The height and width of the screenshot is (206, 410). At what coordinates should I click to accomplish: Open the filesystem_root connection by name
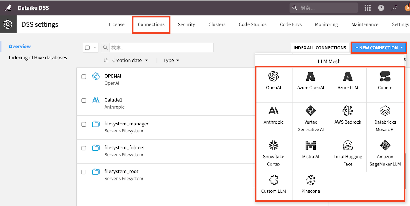pos(121,172)
